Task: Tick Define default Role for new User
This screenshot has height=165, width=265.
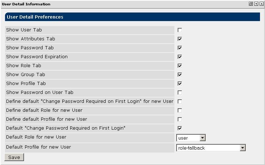Action: click(x=180, y=110)
